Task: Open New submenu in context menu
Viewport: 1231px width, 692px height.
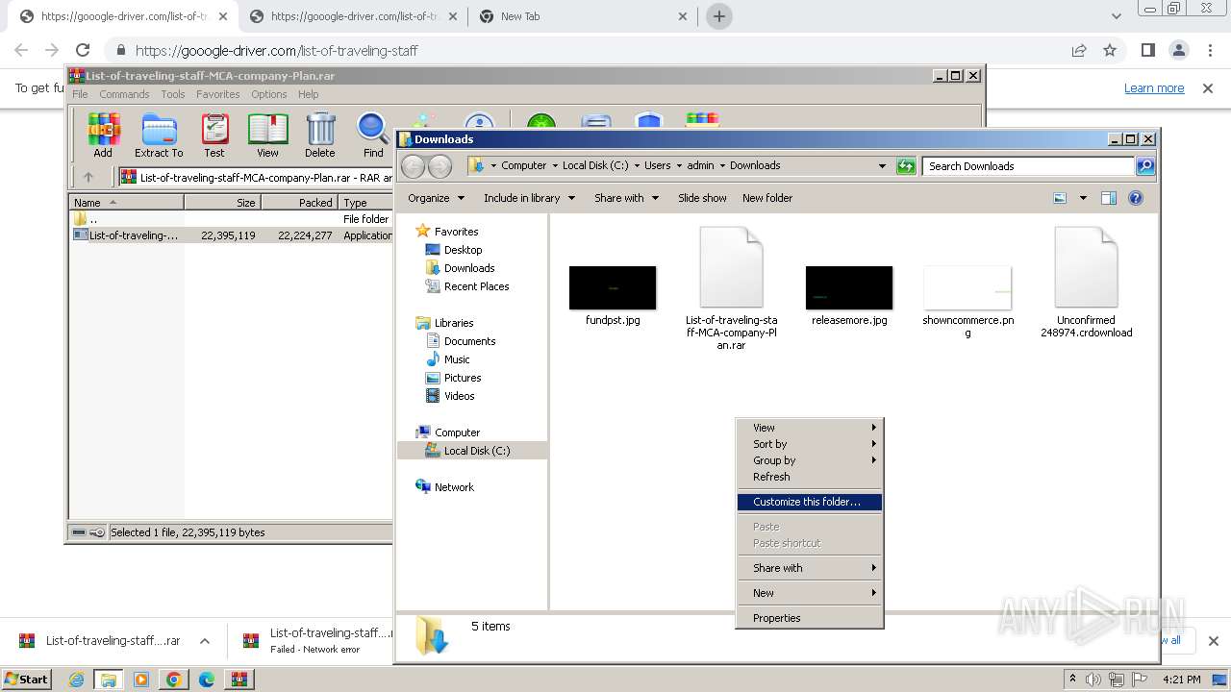Action: click(810, 593)
